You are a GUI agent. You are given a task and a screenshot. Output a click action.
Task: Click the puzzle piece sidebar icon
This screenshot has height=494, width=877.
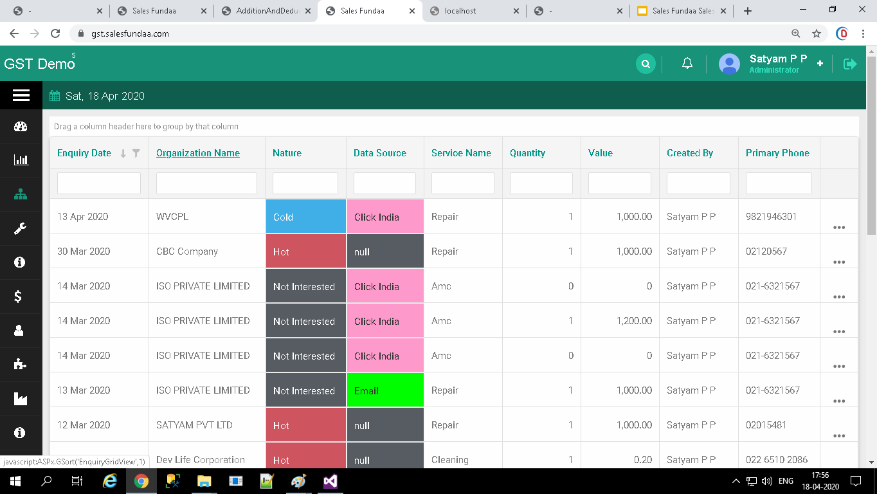(x=21, y=364)
